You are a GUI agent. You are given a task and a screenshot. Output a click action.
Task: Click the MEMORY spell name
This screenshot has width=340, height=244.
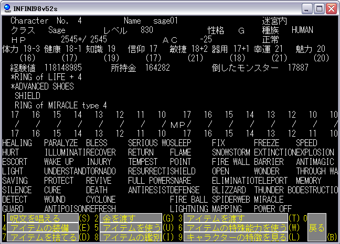point(309,181)
